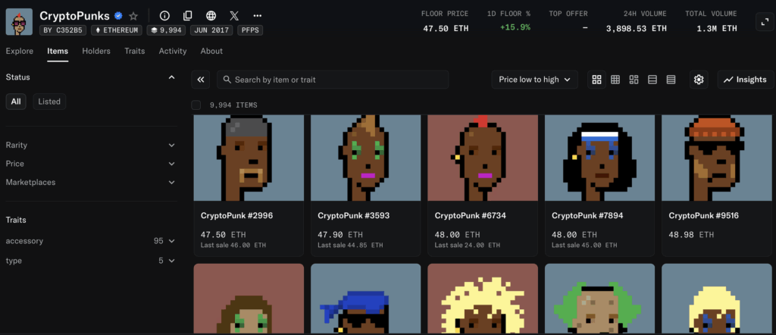Click the 1.3M ETH total volume
Viewport: 776px width, 335px height.
pos(717,29)
